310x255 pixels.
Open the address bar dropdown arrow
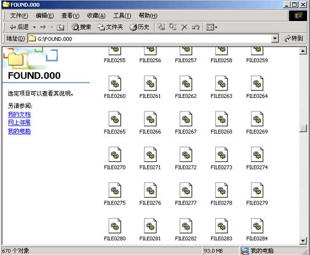pyautogui.click(x=275, y=39)
